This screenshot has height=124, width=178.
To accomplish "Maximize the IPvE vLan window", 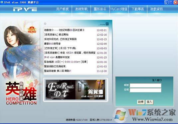I will point(171,2).
